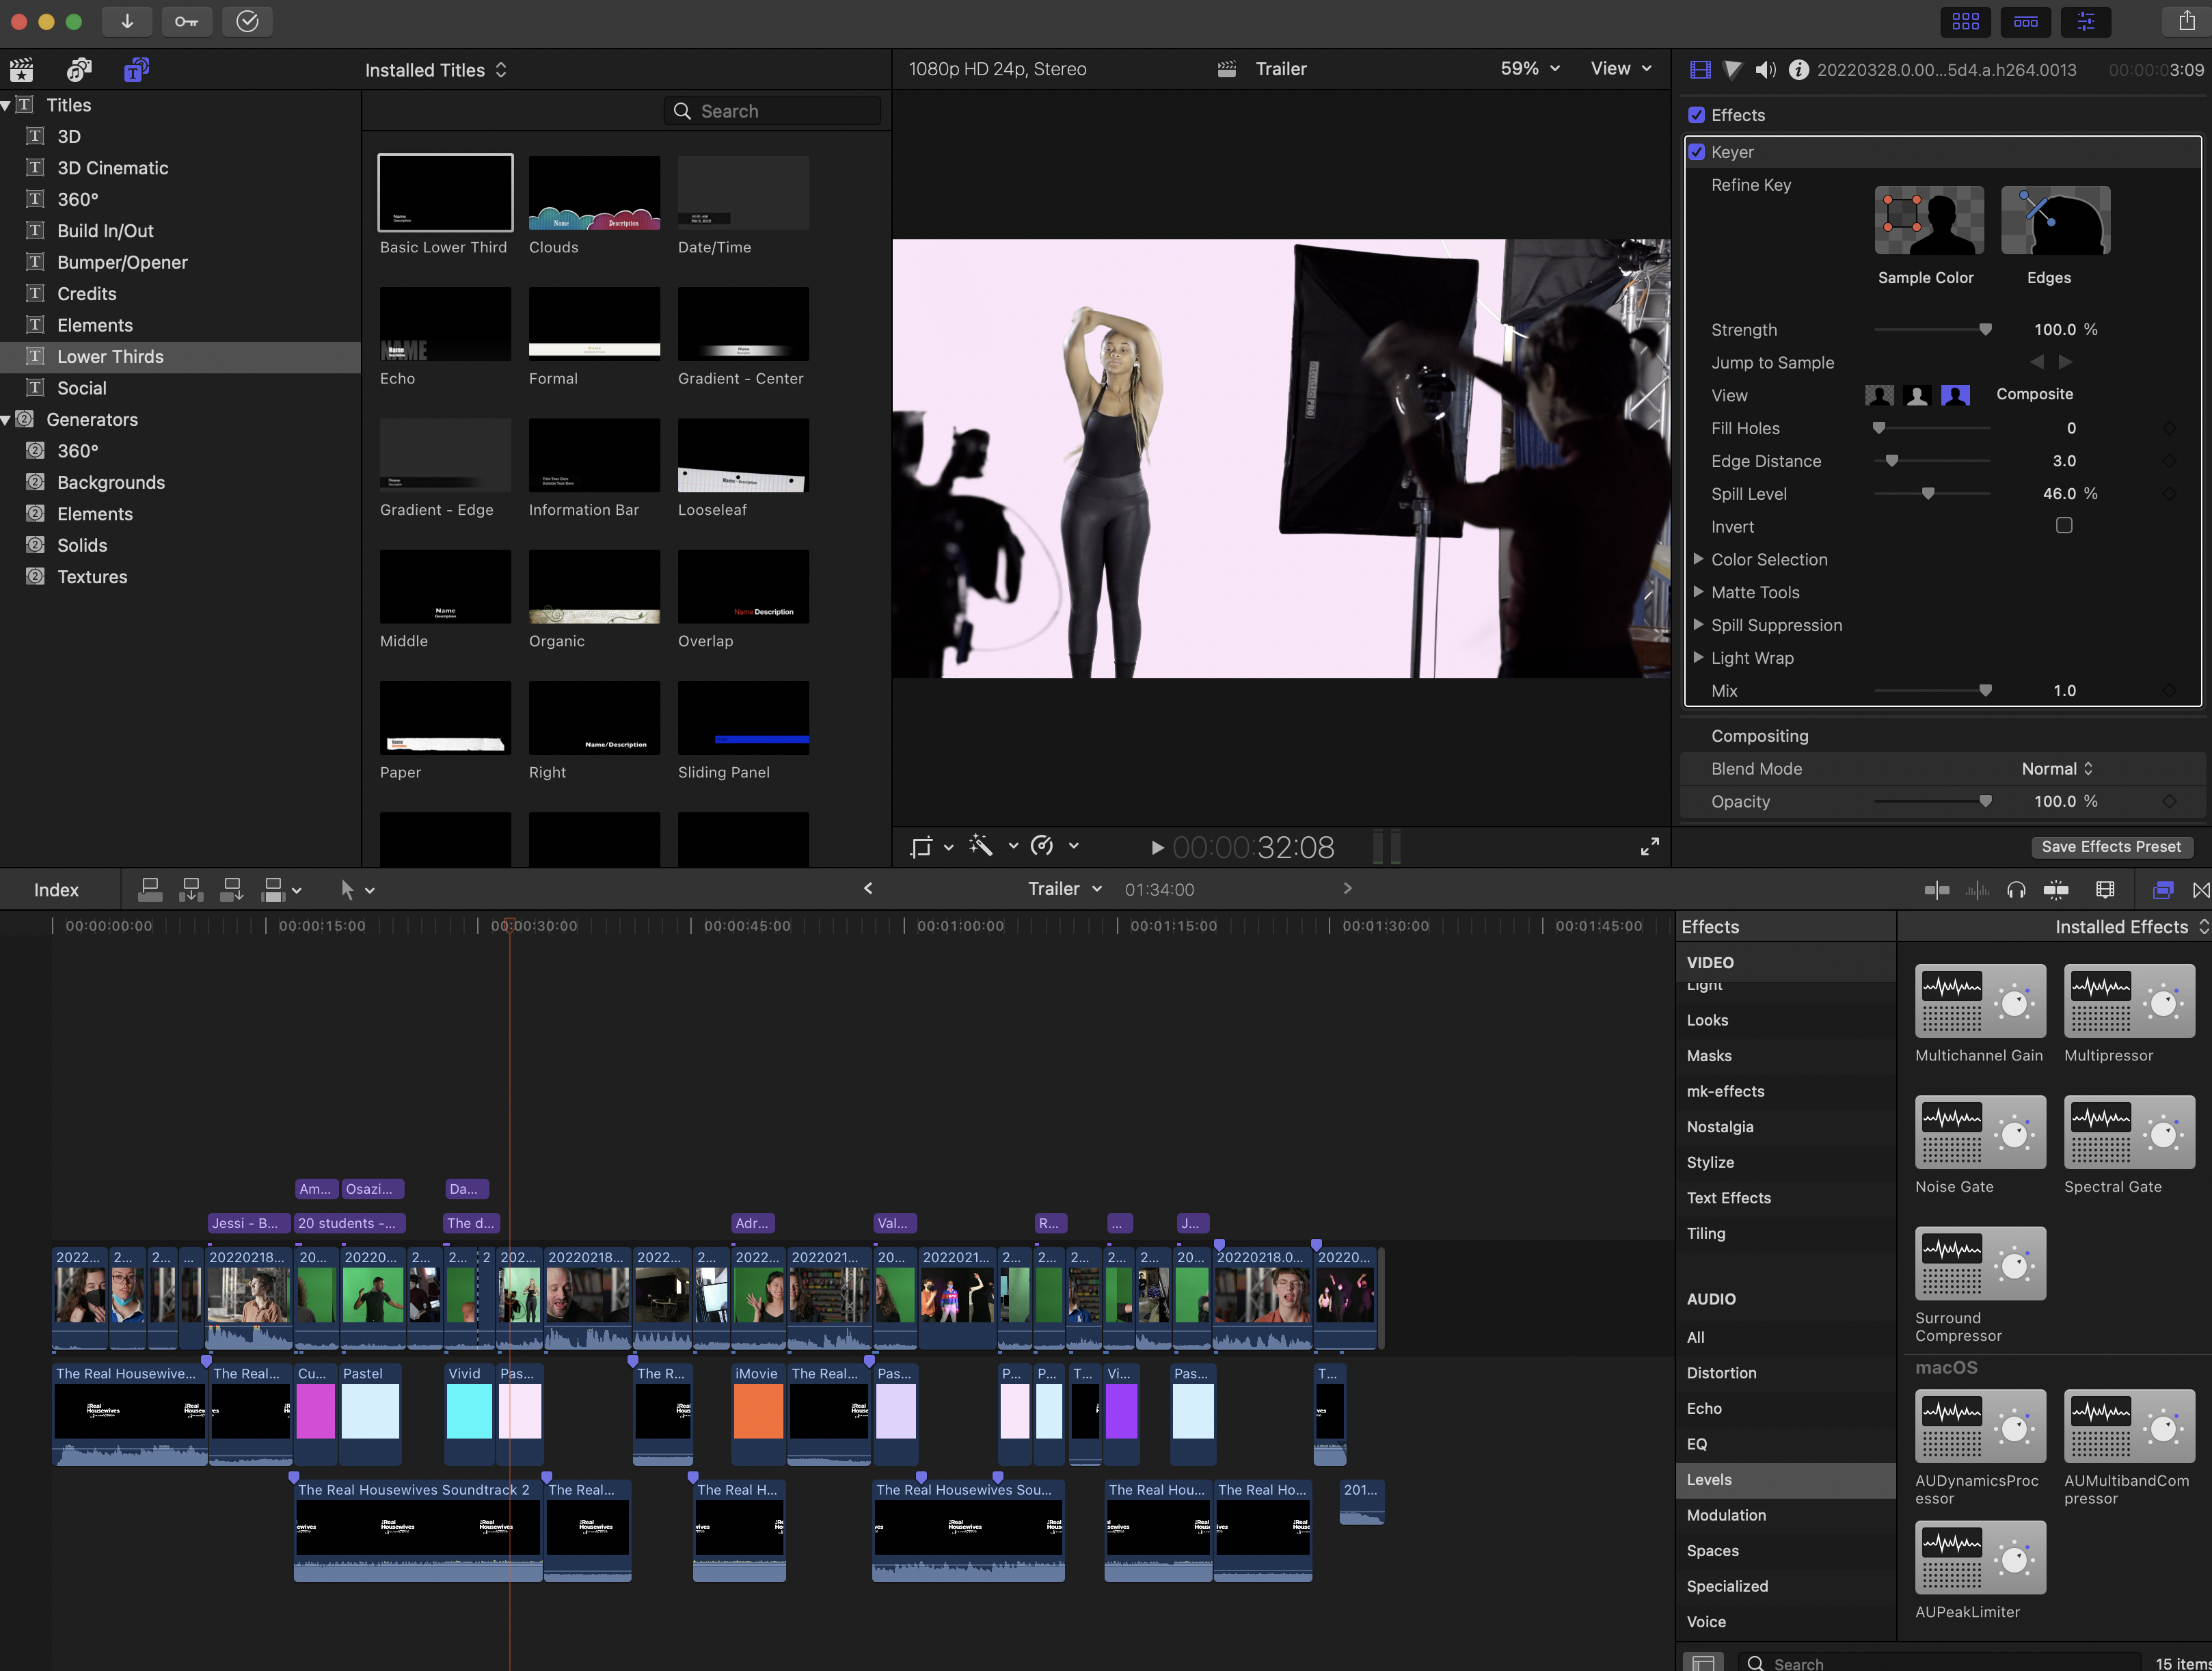Viewport: 2212px width, 1671px height.
Task: Toggle audio skimming headphones icon
Action: pos(2016,890)
